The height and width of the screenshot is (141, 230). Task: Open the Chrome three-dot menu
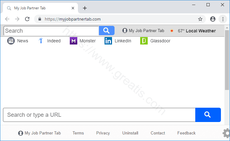pos(223,19)
